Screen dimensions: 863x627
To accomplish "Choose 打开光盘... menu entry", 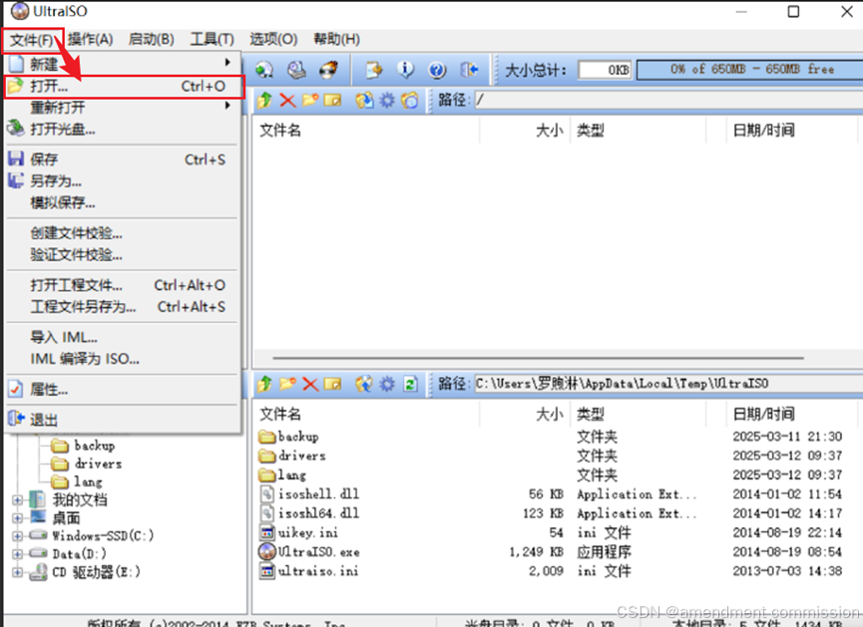I will pos(124,130).
